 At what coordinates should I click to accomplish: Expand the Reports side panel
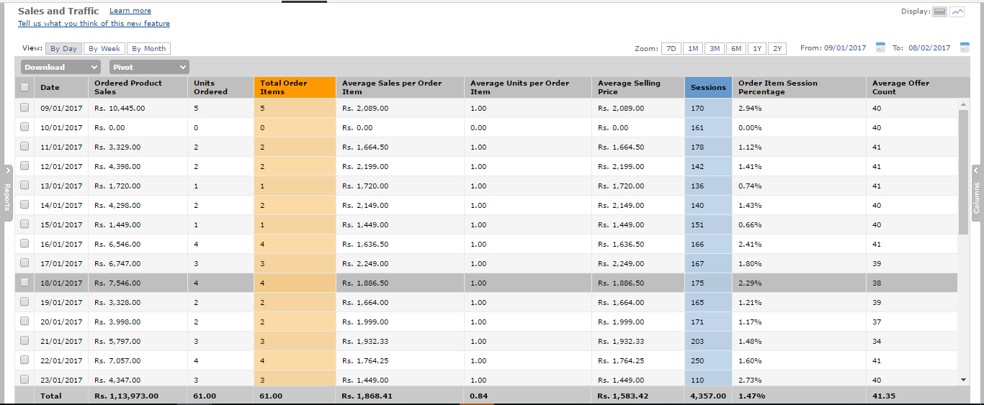(x=7, y=188)
